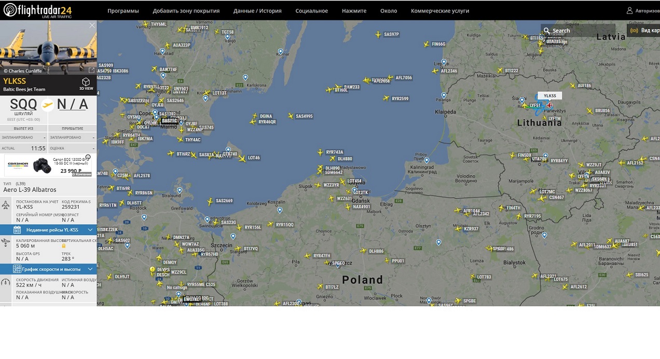Screen dimensions: 660x359
Task: Click the flightradar24 logo
Action: pyautogui.click(x=38, y=10)
